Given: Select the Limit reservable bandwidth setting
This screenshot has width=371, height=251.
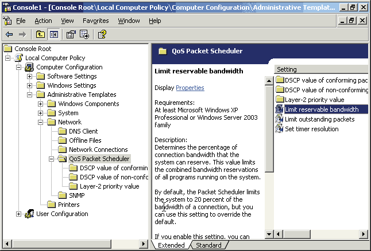Looking at the screenshot, I should pyautogui.click(x=321, y=109).
